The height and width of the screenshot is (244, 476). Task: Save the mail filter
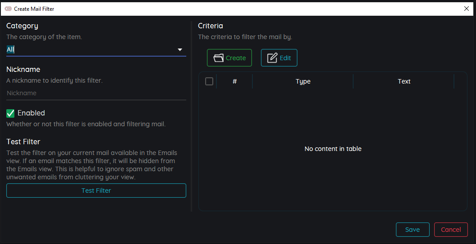coord(413,230)
